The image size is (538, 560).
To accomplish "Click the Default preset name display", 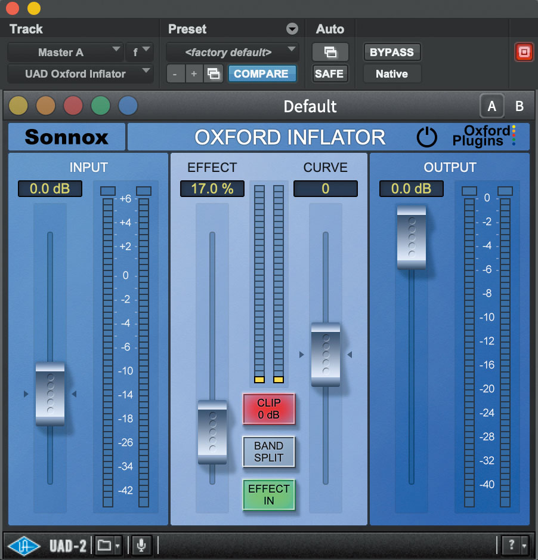I will tap(310, 106).
